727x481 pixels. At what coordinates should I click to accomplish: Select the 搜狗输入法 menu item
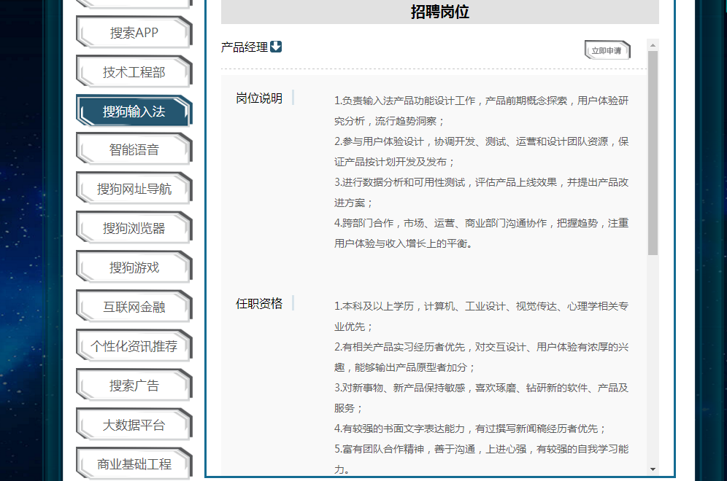tap(134, 111)
